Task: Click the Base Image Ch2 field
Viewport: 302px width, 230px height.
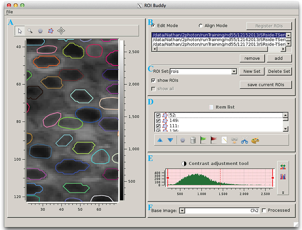Action: [222, 211]
